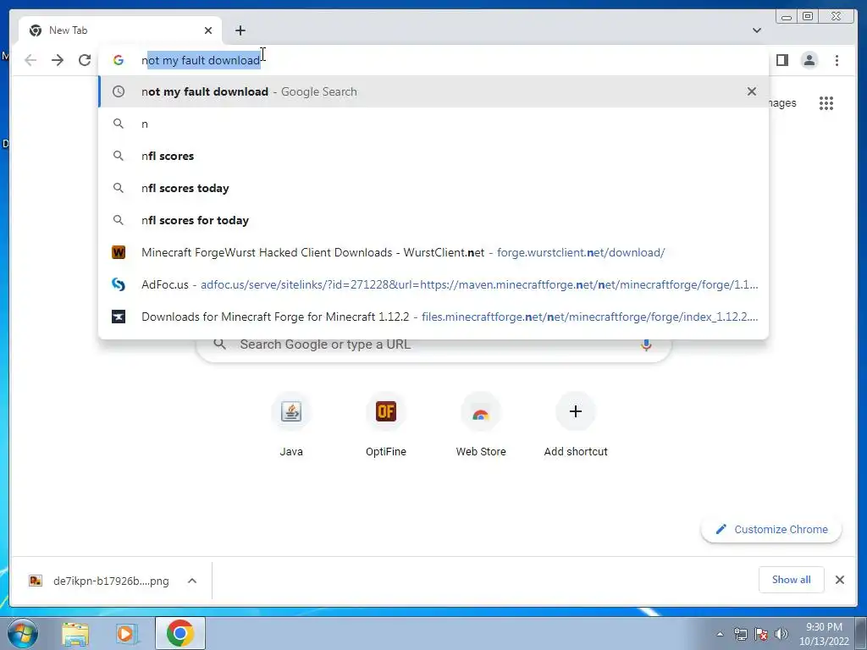Open the Java shortcut
Screen dimensions: 867x650
point(291,425)
